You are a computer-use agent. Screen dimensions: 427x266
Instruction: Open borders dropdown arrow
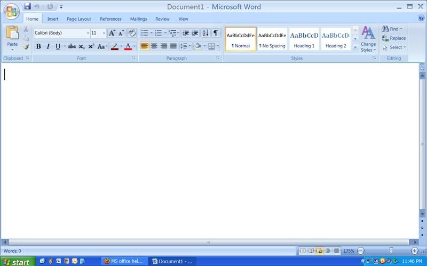(218, 46)
